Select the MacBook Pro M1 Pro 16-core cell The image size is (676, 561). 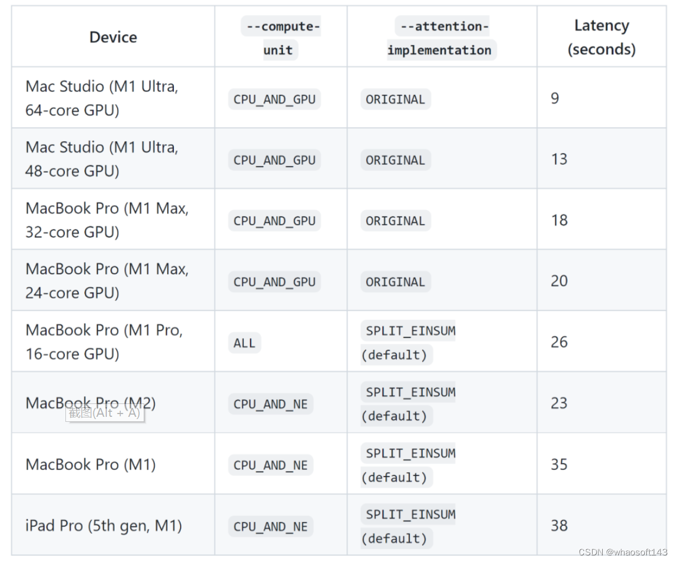pyautogui.click(x=104, y=342)
